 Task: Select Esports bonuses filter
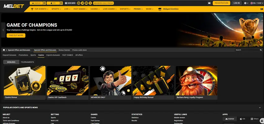coord(53,55)
